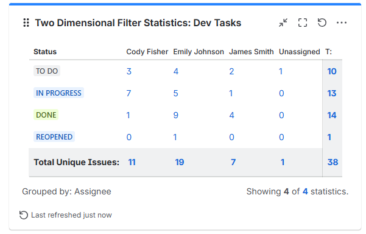The image size is (366, 234).
Task: Open the IN PROGRESS status lozenge
Action: point(58,93)
